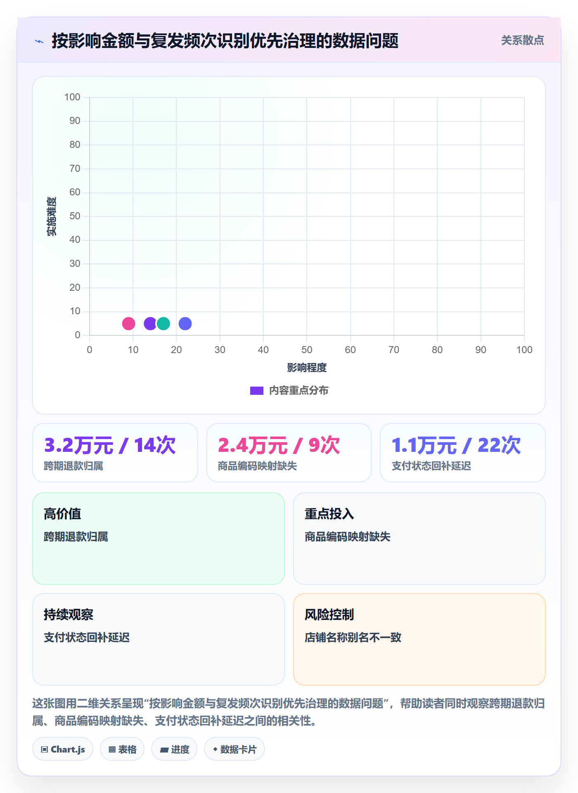Open the 重点投入 quadrant card

[419, 539]
